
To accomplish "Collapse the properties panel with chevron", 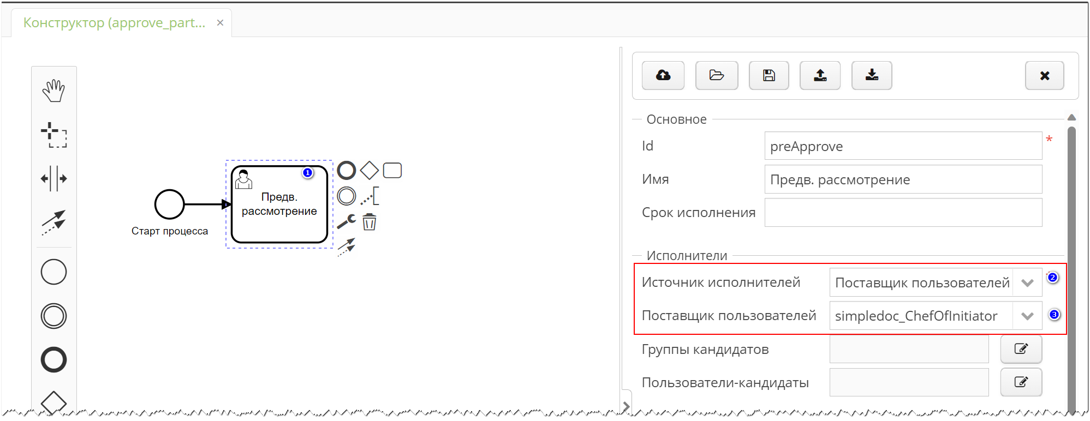I will pyautogui.click(x=626, y=406).
